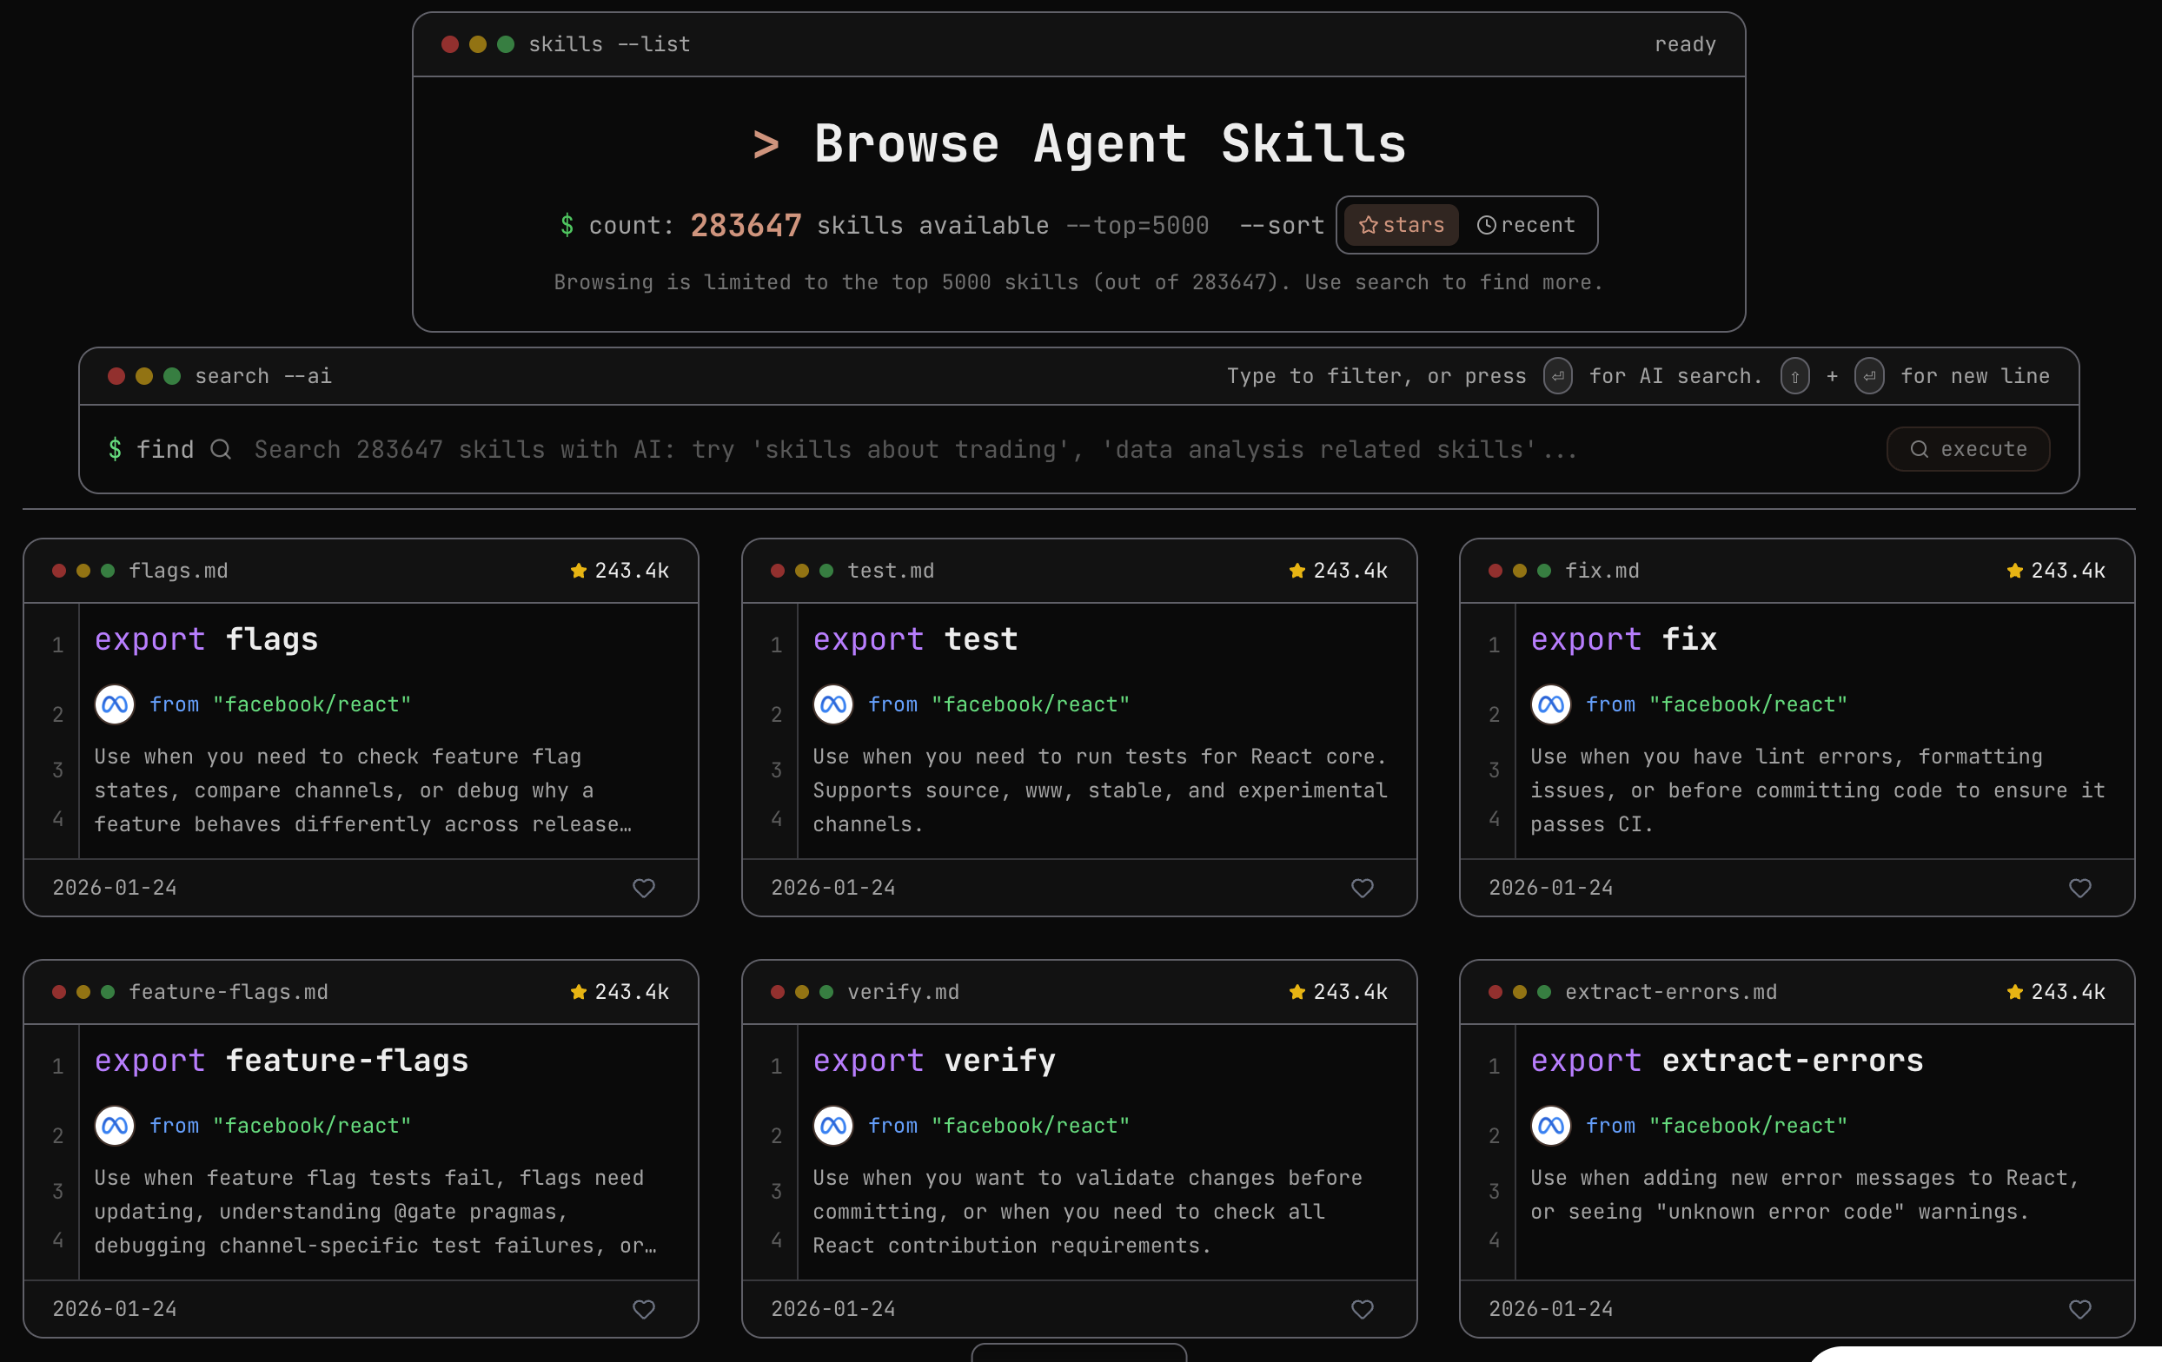
Task: Favorite the flags.md skill with the heart
Action: 644,889
